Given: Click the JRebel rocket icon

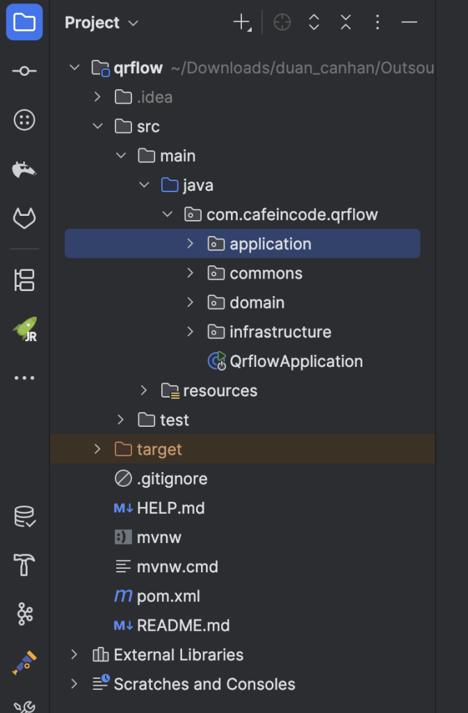Looking at the screenshot, I should pos(24,329).
